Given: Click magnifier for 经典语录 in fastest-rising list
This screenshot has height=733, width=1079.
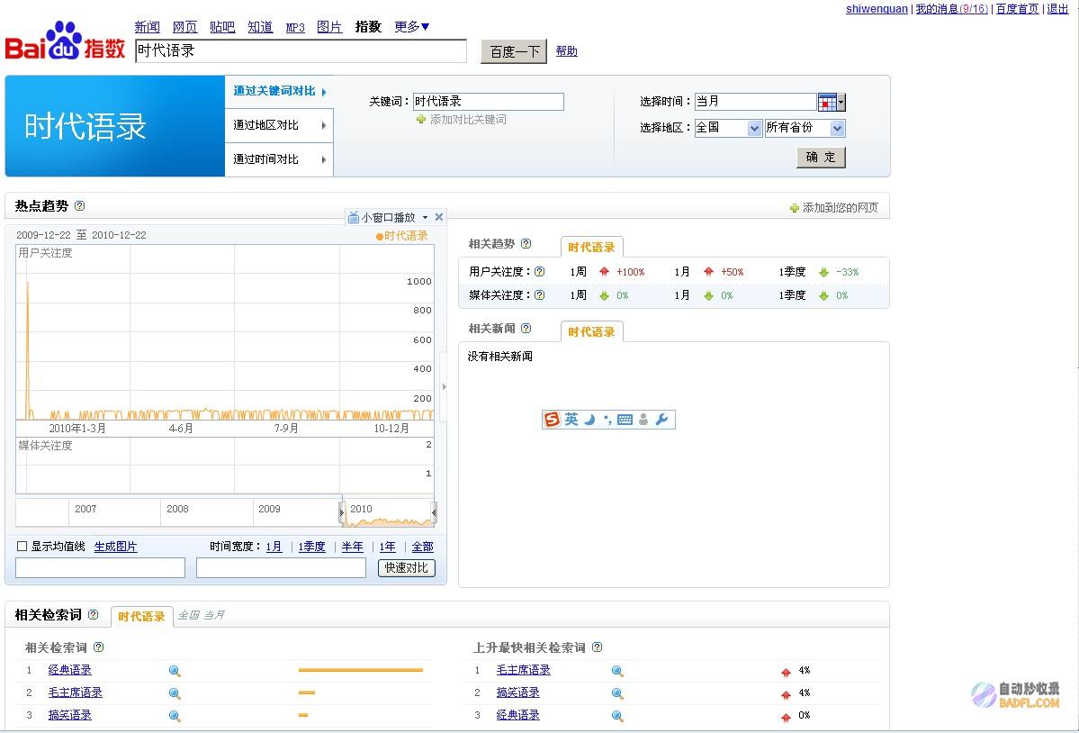Looking at the screenshot, I should tap(617, 717).
